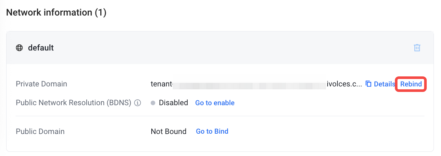Image resolution: width=441 pixels, height=156 pixels.
Task: Open the BDNS info tooltip icon
Action: coord(138,103)
